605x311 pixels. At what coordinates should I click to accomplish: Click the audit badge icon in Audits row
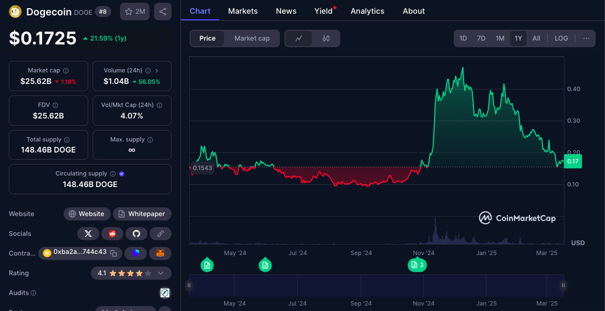[x=164, y=293]
